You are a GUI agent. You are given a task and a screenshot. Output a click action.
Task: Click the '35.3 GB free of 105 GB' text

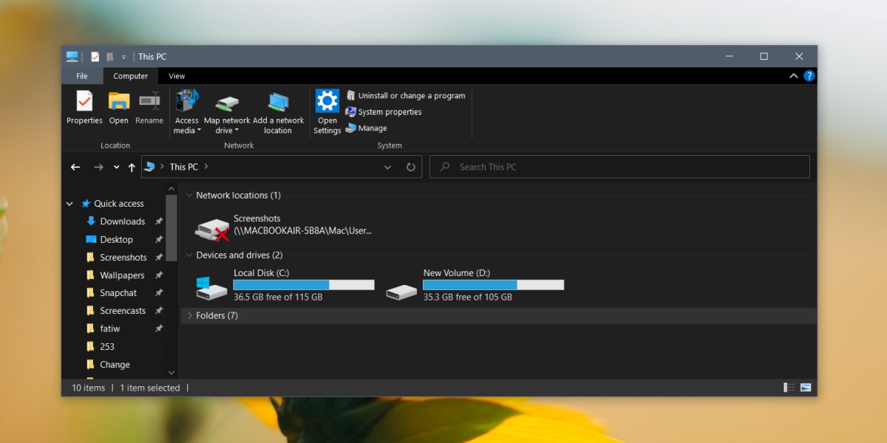click(x=467, y=298)
